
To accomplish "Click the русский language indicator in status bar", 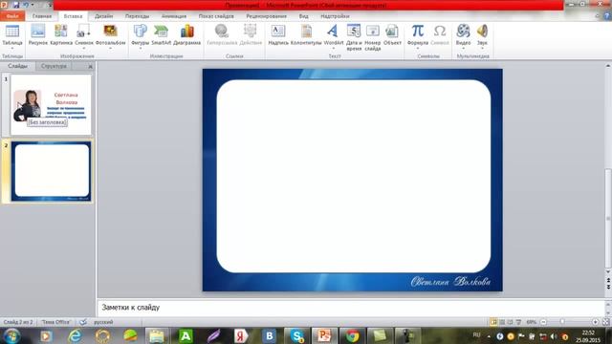I will [x=103, y=322].
